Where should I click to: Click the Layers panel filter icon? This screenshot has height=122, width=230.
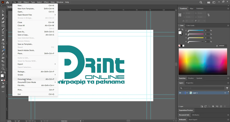[x=227, y=88]
